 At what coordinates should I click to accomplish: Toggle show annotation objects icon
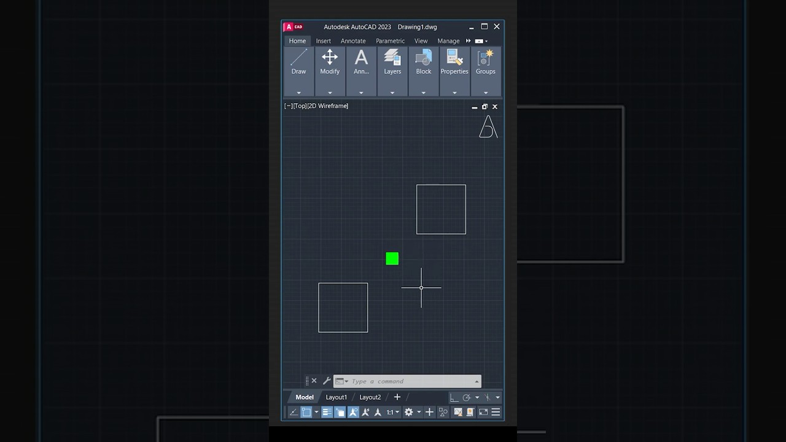pos(353,412)
